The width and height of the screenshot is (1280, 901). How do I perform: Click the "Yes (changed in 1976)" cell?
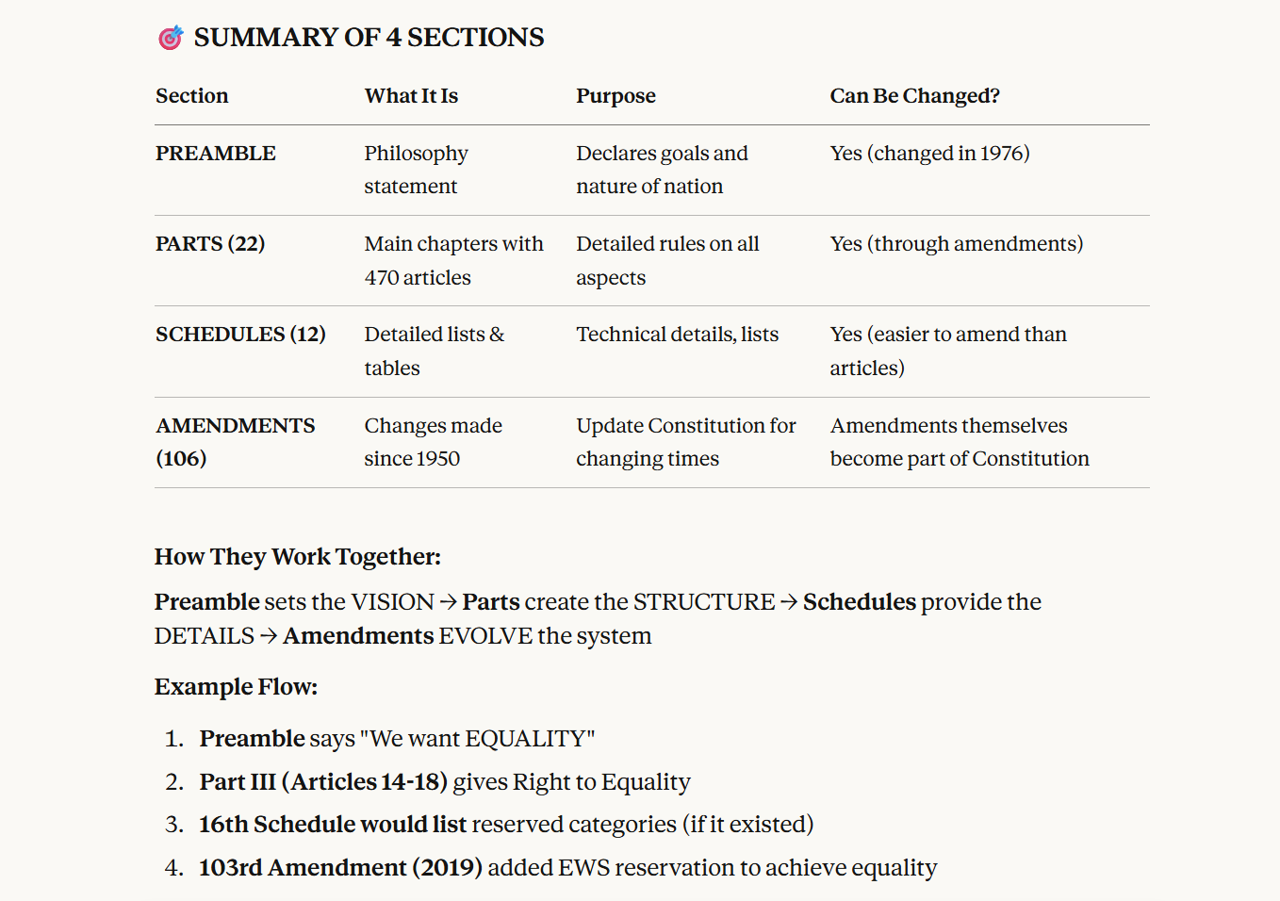coord(929,154)
